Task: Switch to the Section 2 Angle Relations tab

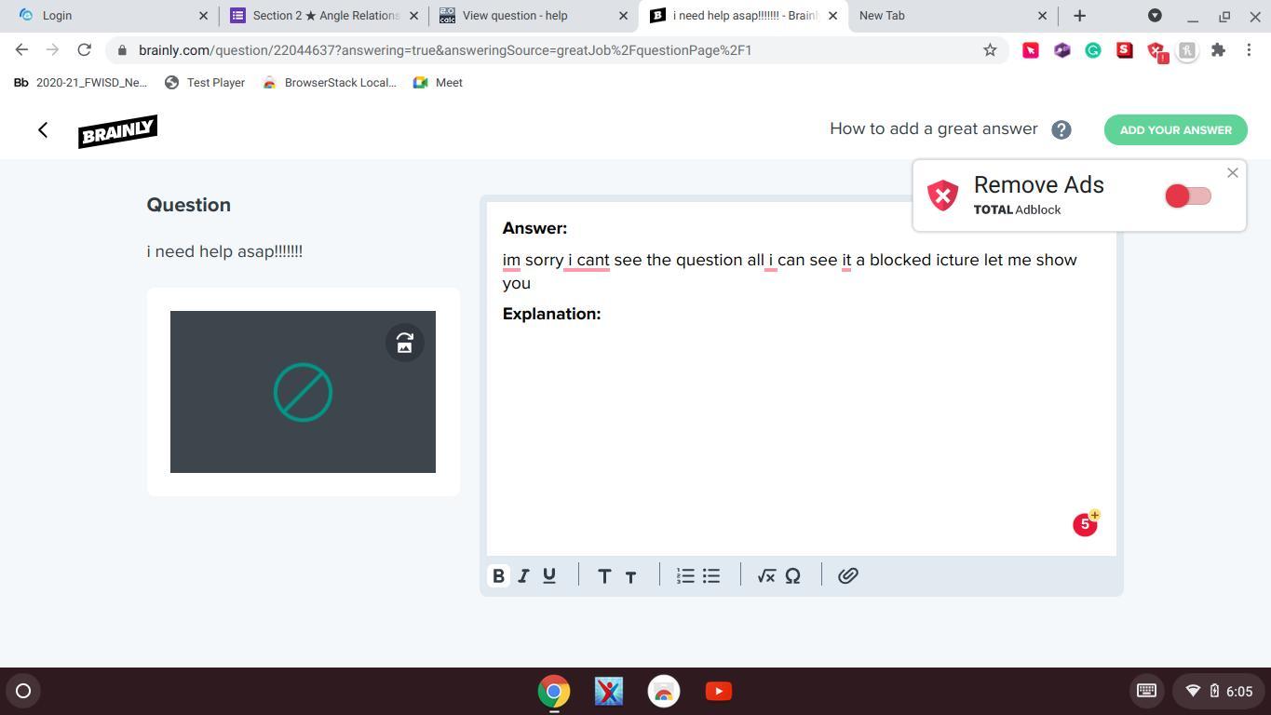Action: pyautogui.click(x=326, y=16)
